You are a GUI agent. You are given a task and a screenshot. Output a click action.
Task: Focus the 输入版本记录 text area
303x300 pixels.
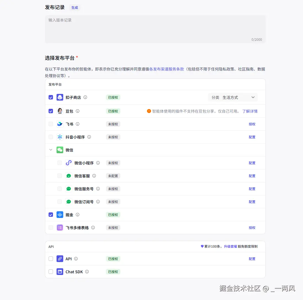pos(155,29)
